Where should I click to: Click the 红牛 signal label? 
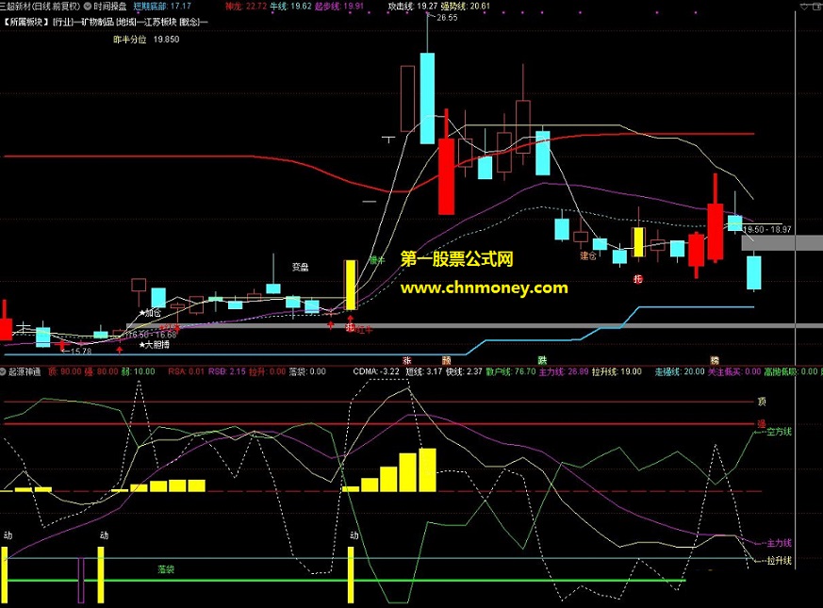tap(365, 330)
